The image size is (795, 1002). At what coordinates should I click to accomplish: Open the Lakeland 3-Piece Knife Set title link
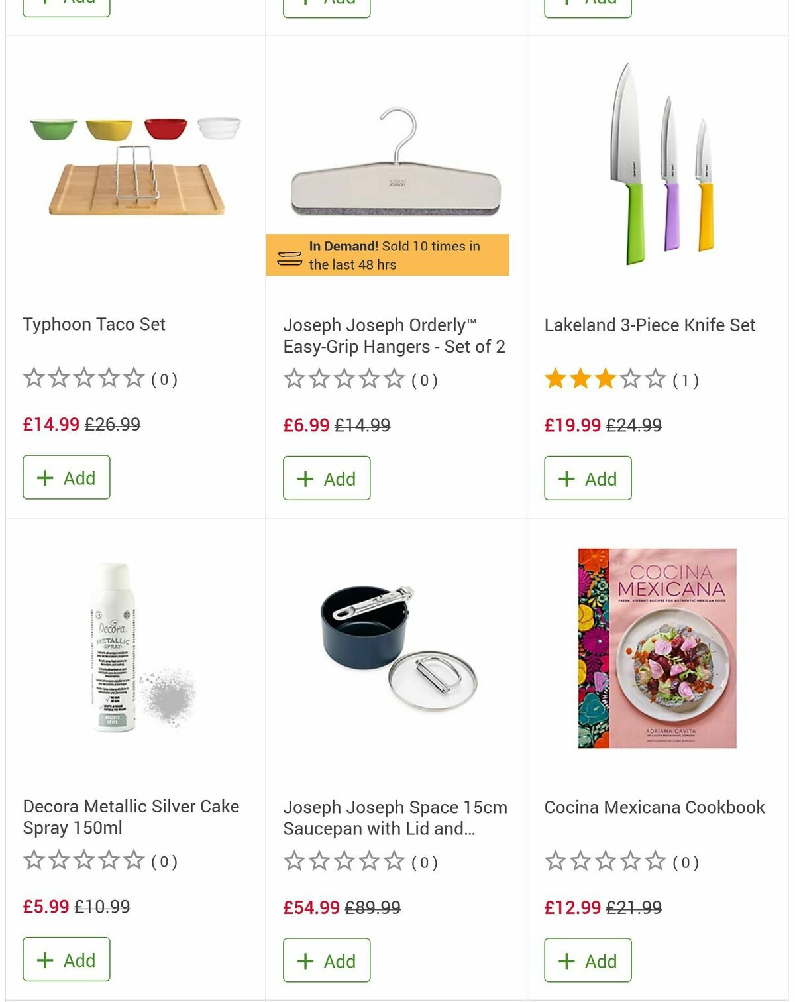pos(650,325)
